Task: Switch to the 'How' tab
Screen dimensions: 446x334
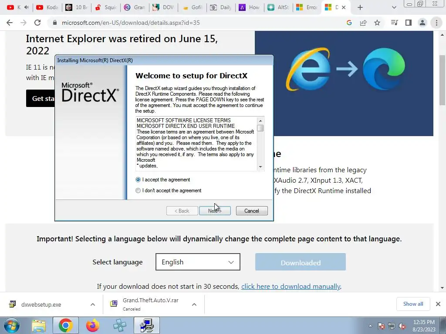Action: point(250,7)
